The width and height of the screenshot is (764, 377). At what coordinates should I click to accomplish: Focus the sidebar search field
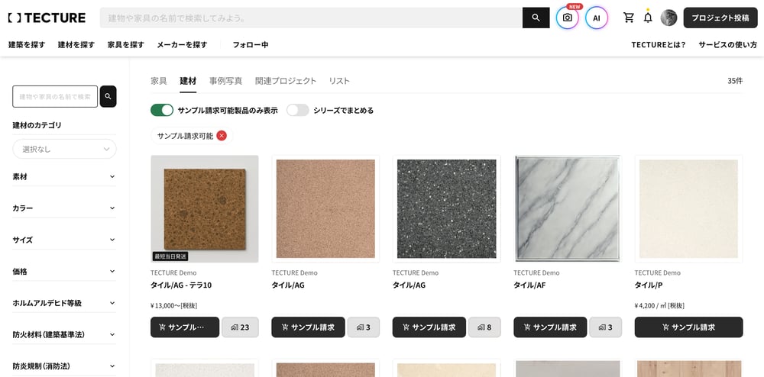click(x=55, y=96)
